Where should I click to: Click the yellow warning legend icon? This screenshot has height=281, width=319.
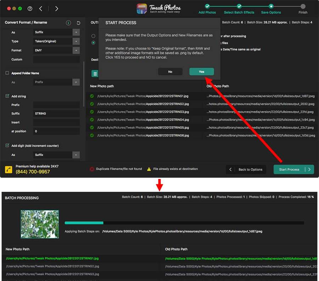149,169
